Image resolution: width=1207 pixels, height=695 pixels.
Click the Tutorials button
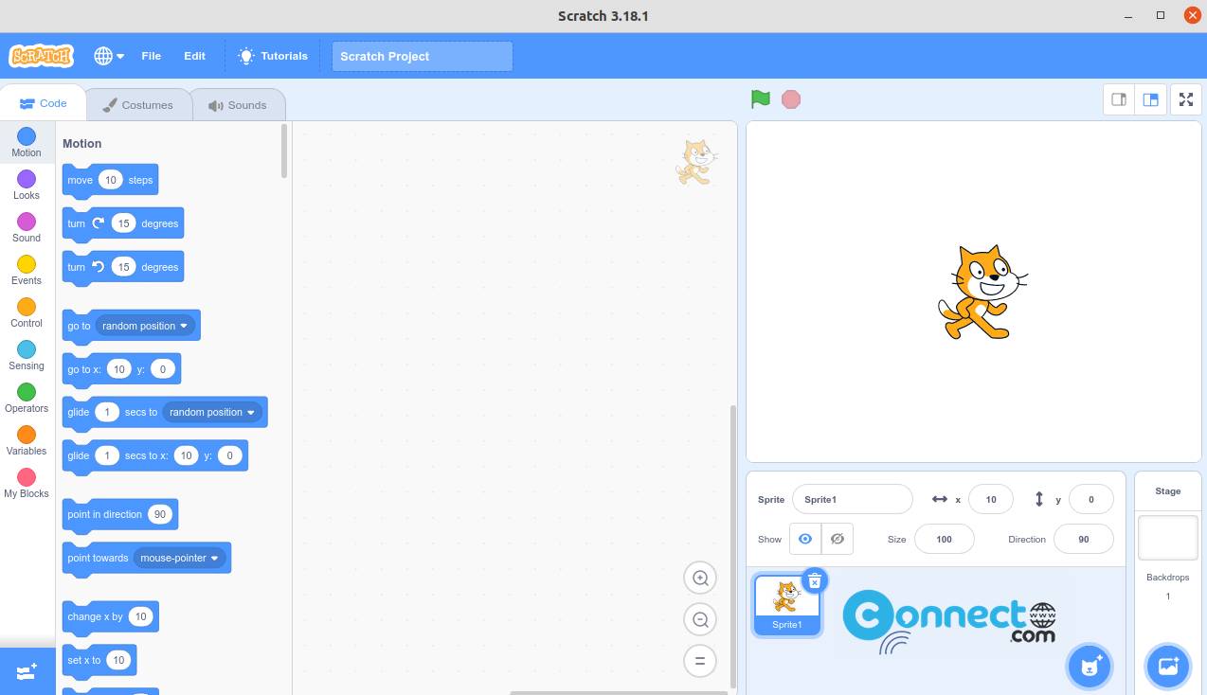point(272,55)
